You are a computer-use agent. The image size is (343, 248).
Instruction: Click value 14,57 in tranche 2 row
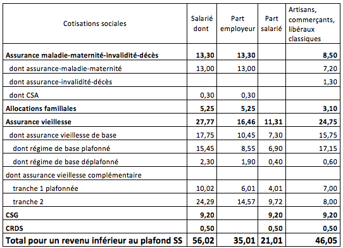[x=246, y=202]
